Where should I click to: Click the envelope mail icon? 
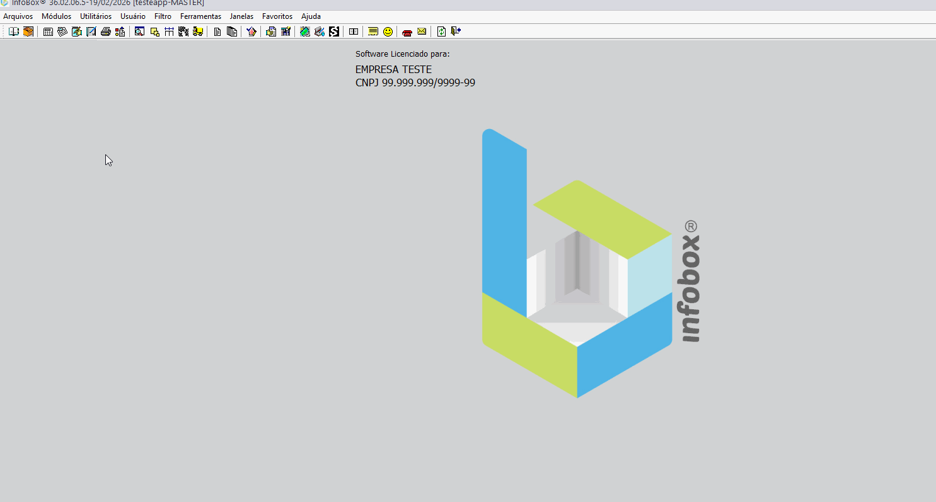(x=422, y=31)
